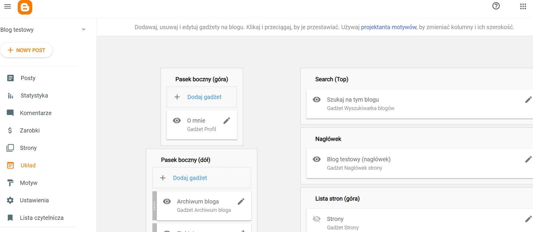Add gadget to Pasek boczny (góra)
The height and width of the screenshot is (232, 533).
pyautogui.click(x=202, y=97)
